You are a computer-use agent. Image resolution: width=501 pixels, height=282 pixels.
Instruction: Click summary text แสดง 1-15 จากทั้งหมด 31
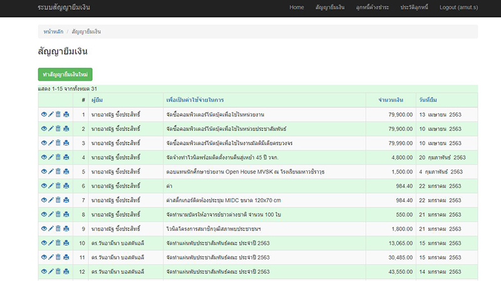click(68, 89)
